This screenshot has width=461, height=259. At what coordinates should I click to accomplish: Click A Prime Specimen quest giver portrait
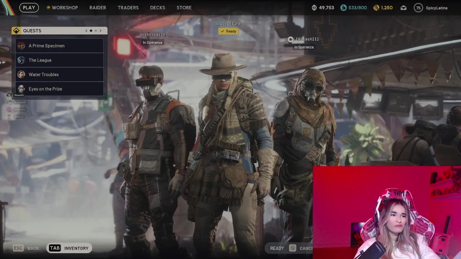pos(21,46)
